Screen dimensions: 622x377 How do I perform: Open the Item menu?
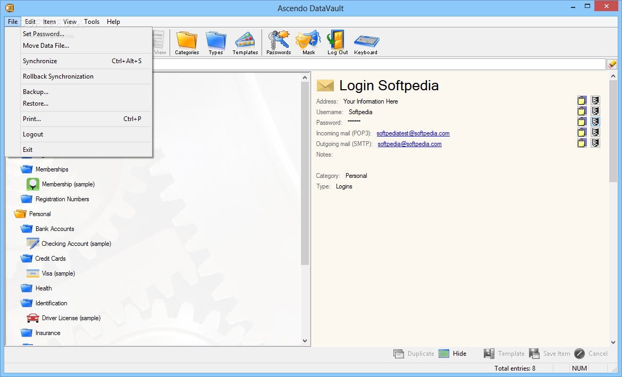[49, 22]
